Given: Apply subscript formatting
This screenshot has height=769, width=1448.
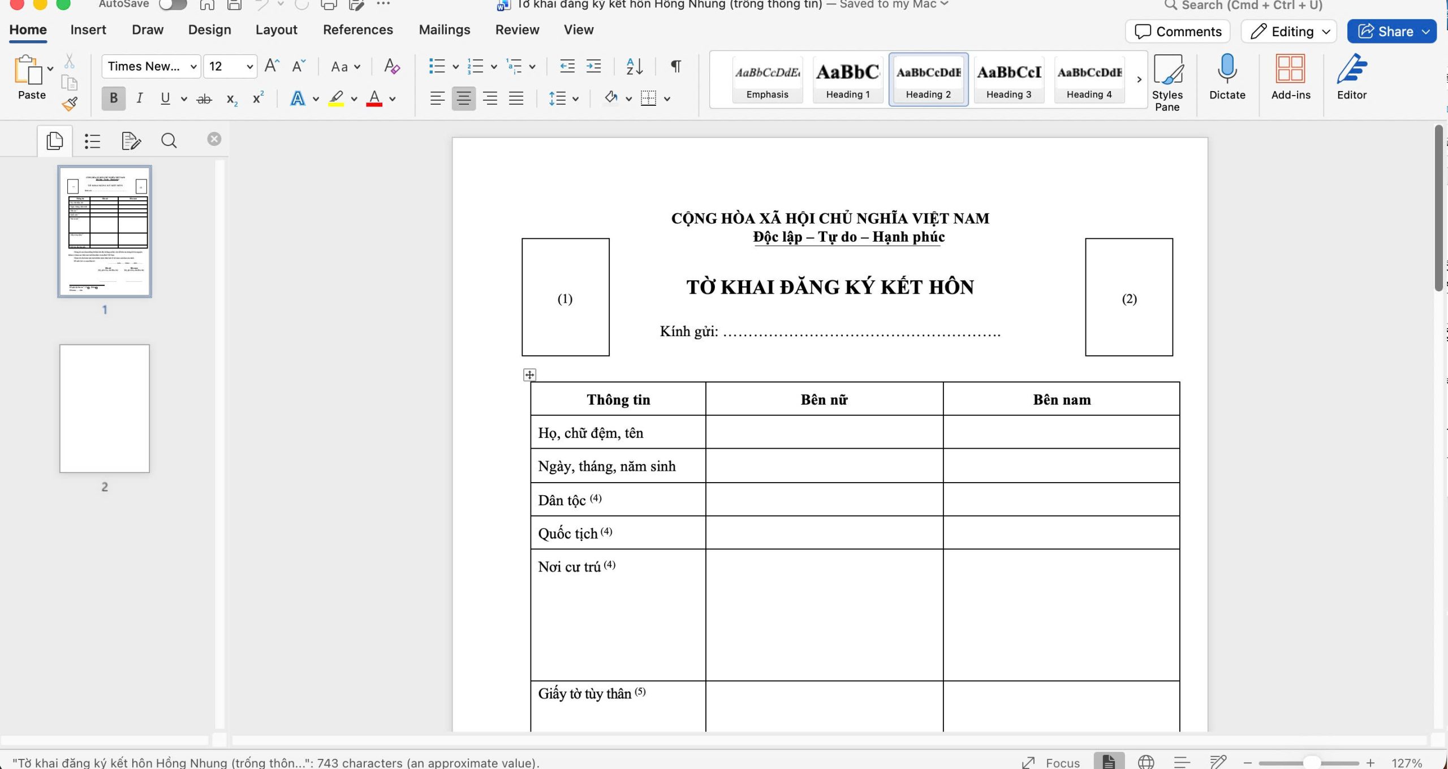Looking at the screenshot, I should (232, 99).
